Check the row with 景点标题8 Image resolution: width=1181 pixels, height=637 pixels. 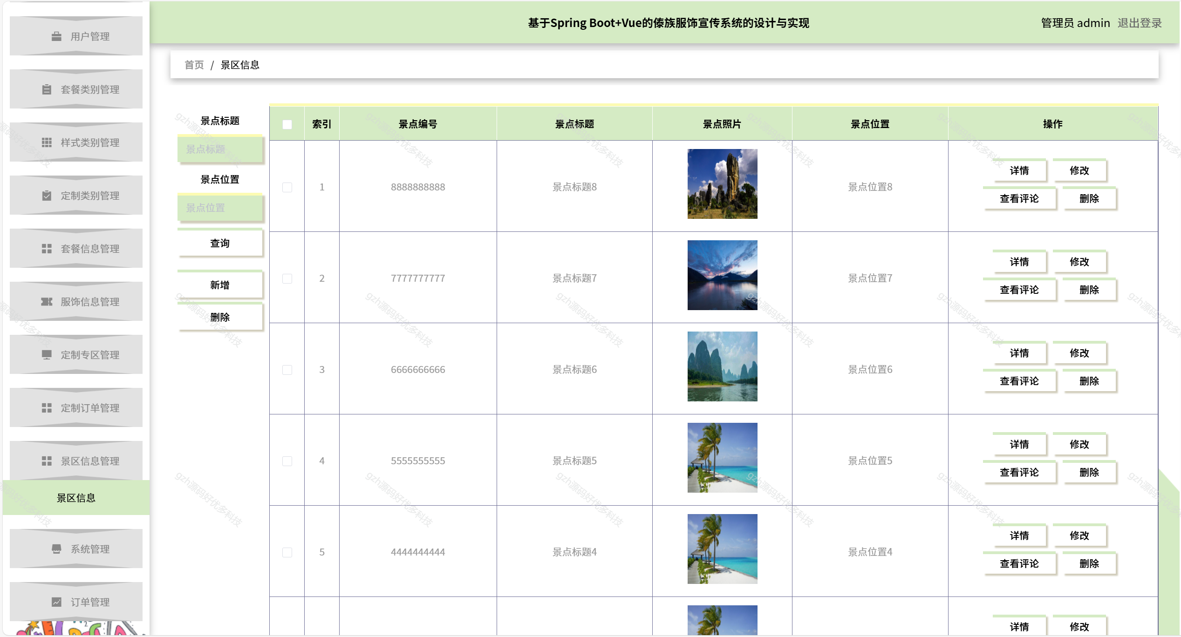point(287,187)
